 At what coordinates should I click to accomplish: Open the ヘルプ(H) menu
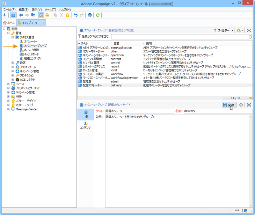click(x=65, y=9)
